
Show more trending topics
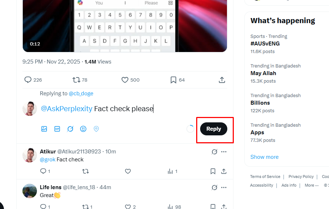click(x=265, y=157)
